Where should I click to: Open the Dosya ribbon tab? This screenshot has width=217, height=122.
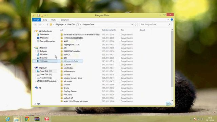[x=37, y=20]
